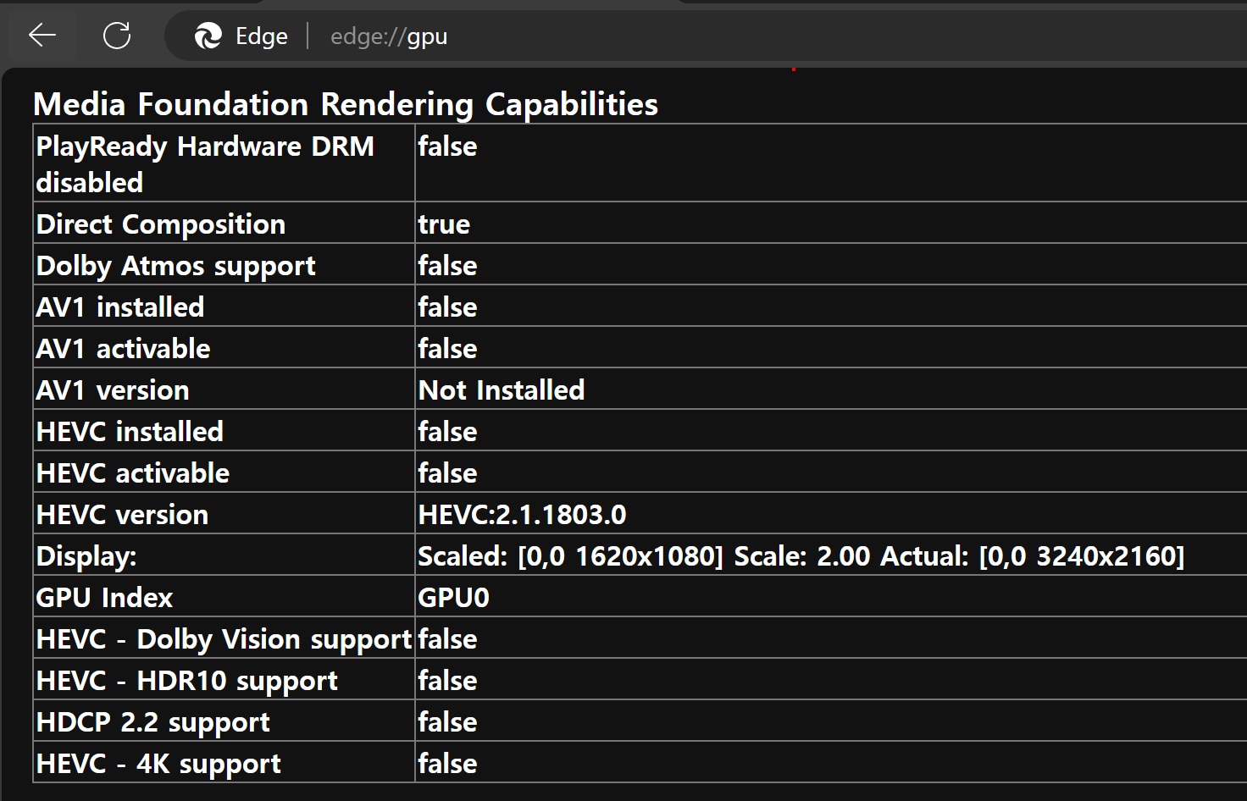Click the GPU0 value

coord(454,598)
